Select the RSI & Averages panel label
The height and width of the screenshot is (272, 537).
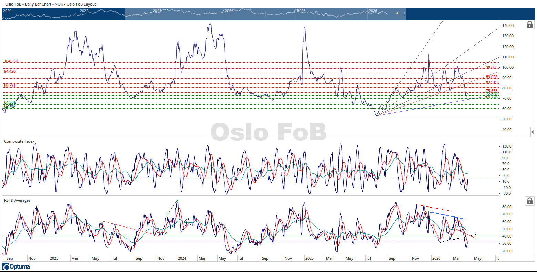(x=17, y=200)
